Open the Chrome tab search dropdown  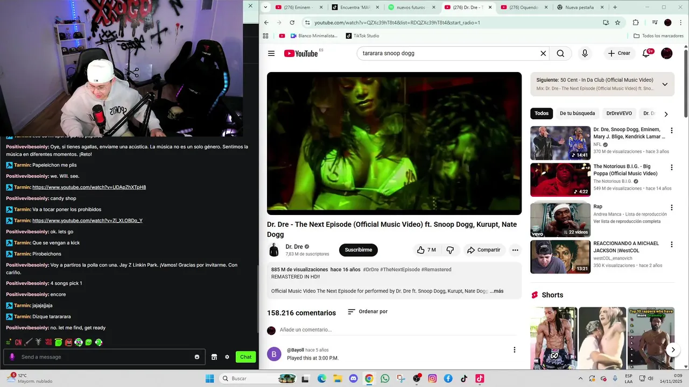(266, 7)
